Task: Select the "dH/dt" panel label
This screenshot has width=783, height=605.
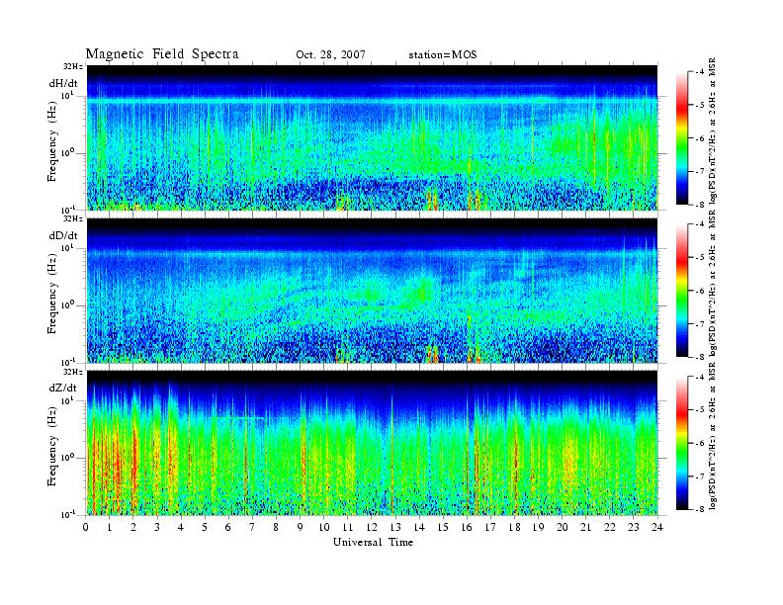Action: pos(63,83)
